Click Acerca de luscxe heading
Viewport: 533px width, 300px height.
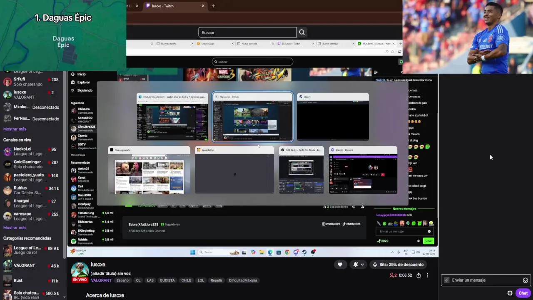coord(105,295)
